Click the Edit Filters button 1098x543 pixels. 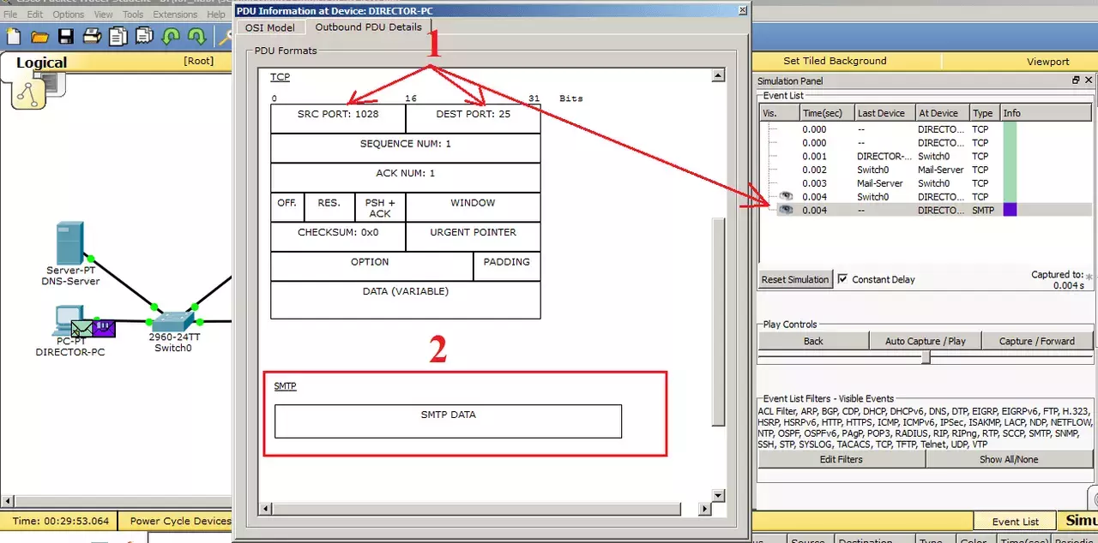point(841,459)
